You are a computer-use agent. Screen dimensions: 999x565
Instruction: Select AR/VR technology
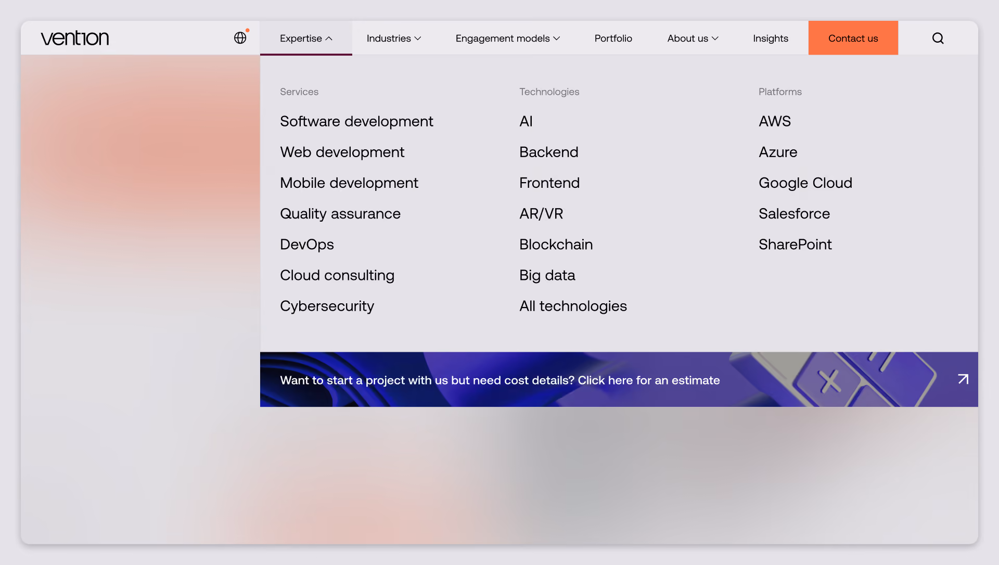[x=541, y=213]
